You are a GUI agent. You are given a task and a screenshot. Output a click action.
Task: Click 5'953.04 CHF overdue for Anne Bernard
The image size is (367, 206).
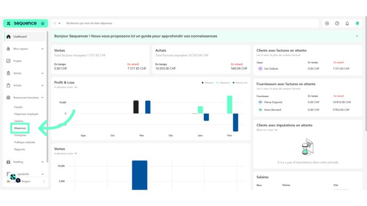[341, 110]
